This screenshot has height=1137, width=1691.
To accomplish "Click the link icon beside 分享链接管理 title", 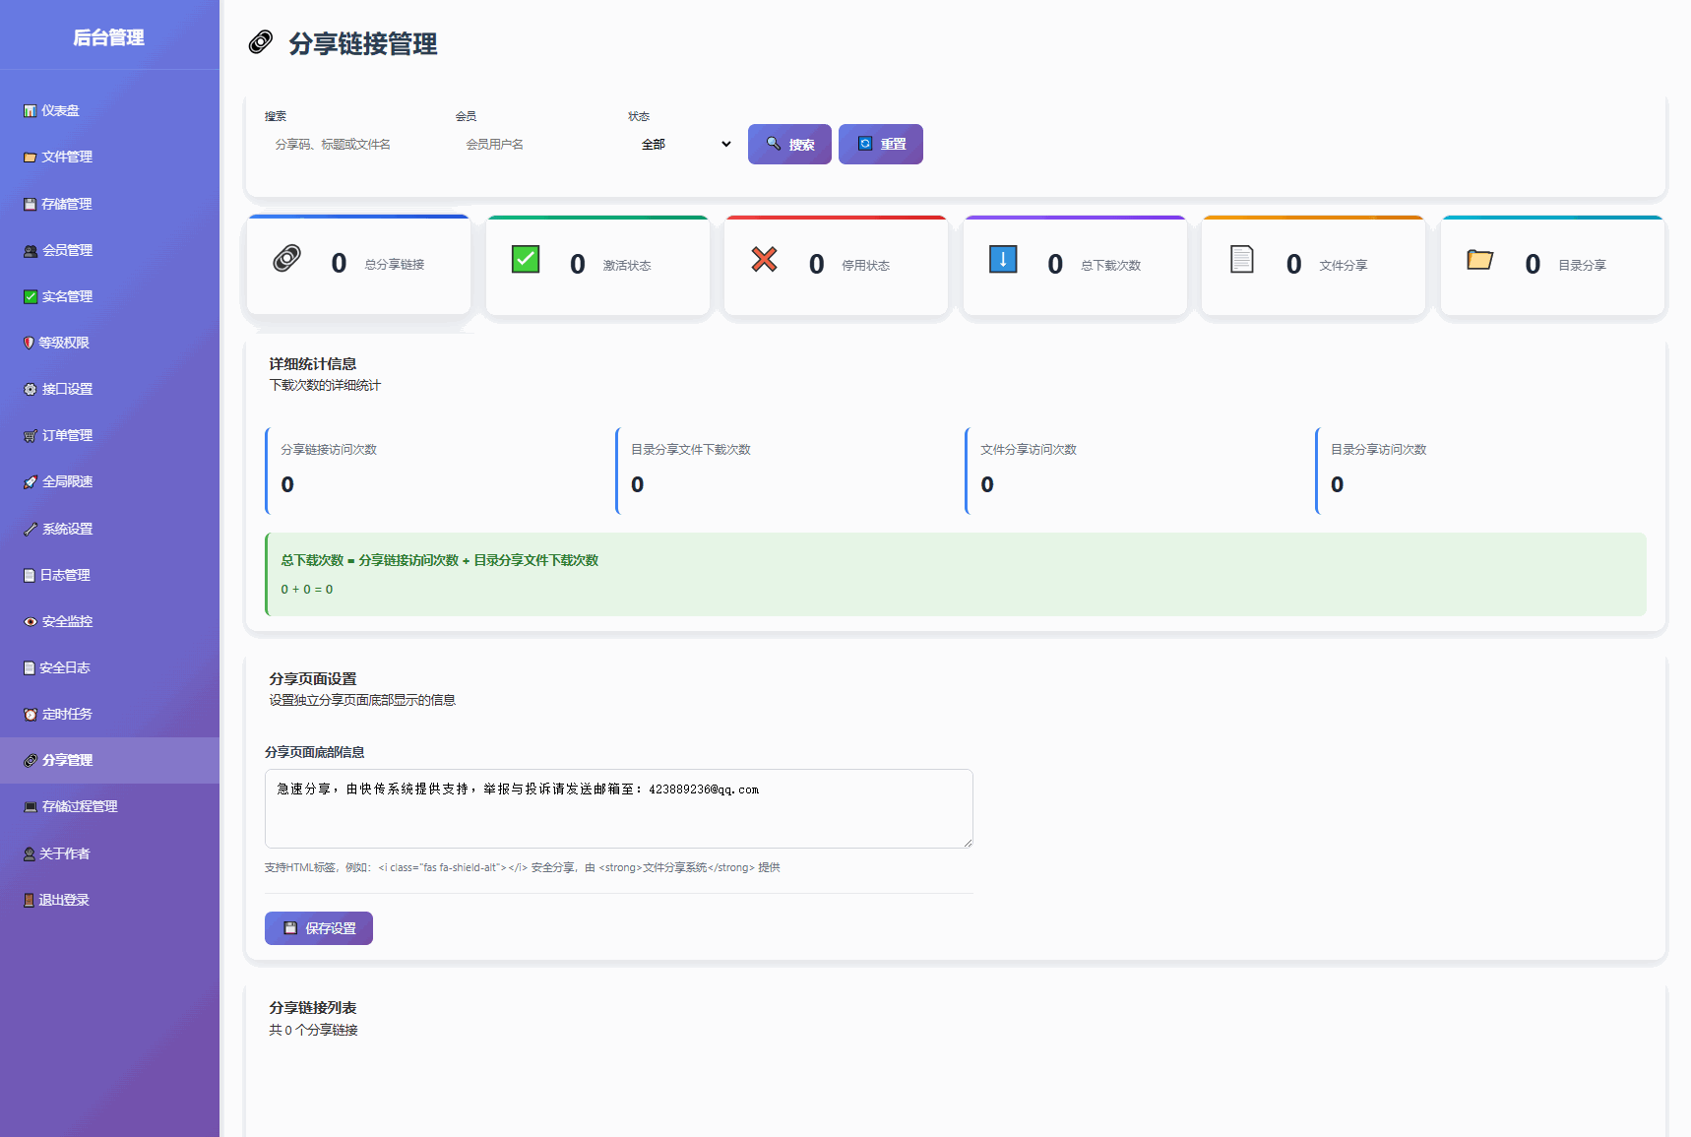I will coord(261,42).
